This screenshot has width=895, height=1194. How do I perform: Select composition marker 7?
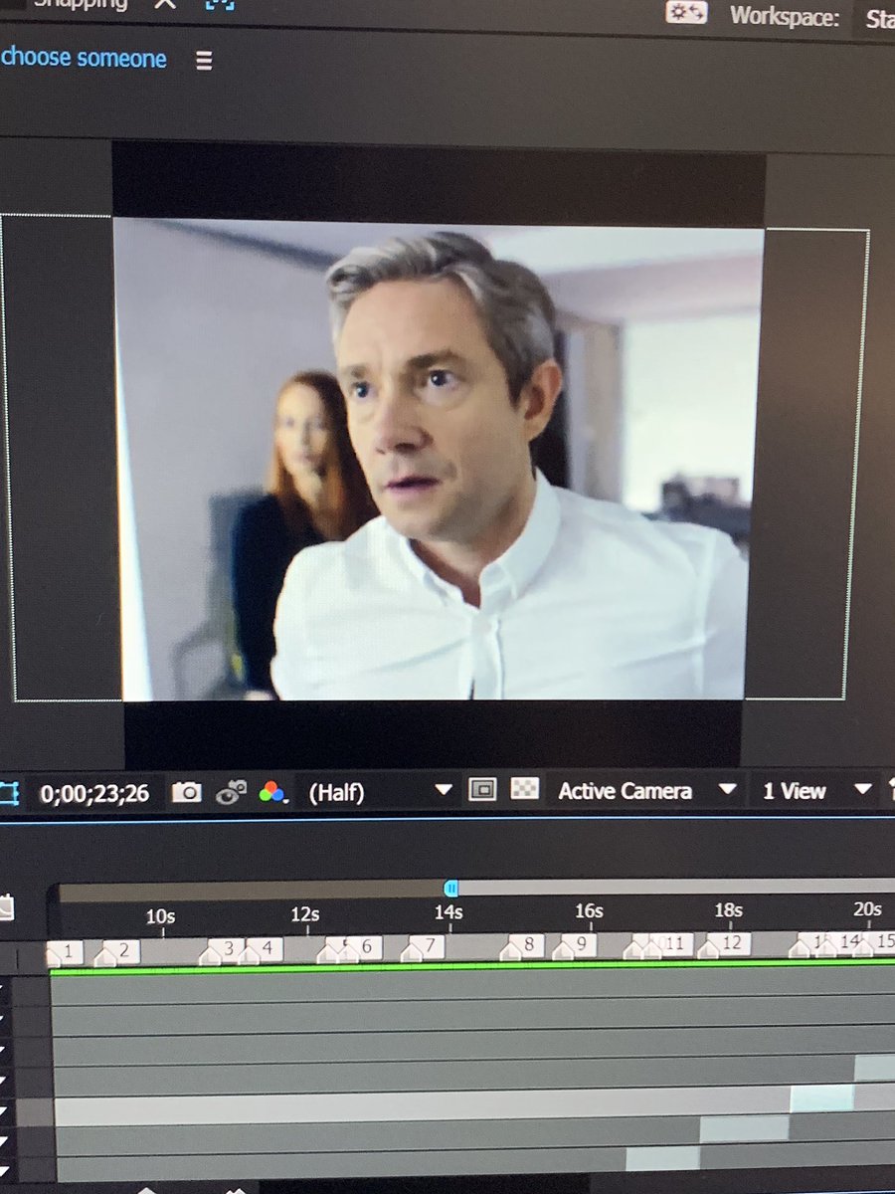[x=423, y=946]
